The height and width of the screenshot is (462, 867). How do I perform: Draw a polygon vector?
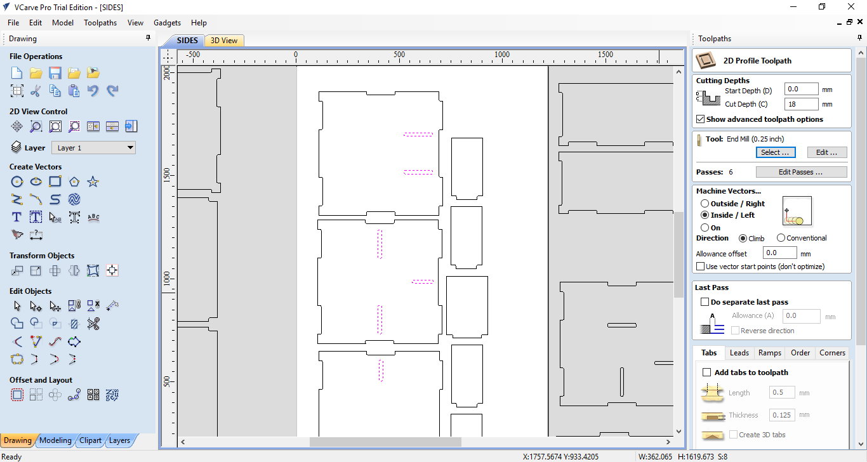[74, 182]
